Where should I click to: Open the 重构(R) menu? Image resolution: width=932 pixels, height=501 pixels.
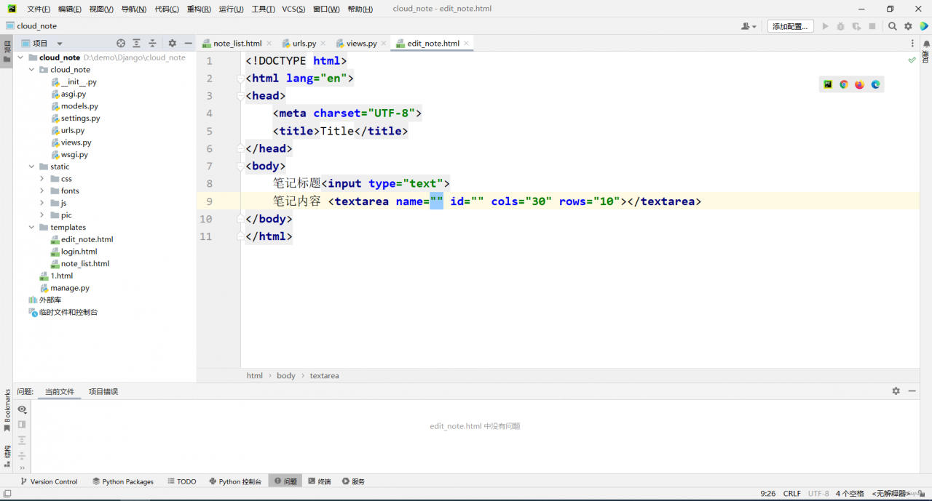pos(199,9)
